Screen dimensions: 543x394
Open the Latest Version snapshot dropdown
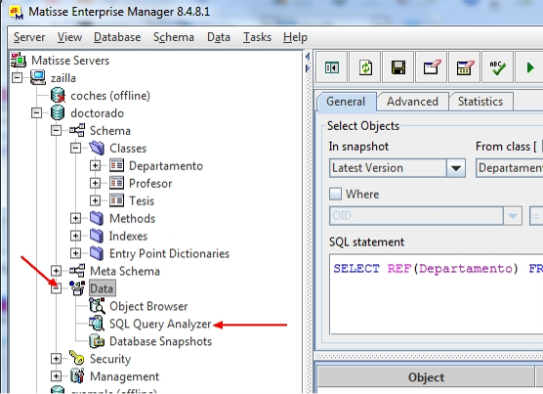click(456, 168)
